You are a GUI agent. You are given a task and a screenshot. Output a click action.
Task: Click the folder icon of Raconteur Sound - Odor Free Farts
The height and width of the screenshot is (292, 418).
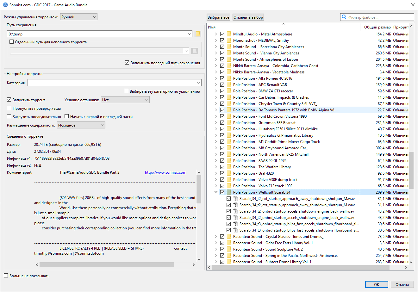(x=228, y=243)
